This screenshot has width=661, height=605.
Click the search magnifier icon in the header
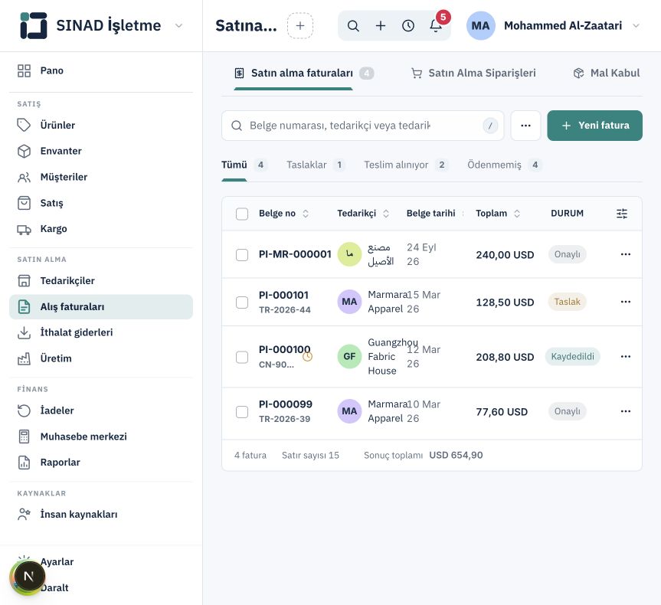[x=353, y=26]
